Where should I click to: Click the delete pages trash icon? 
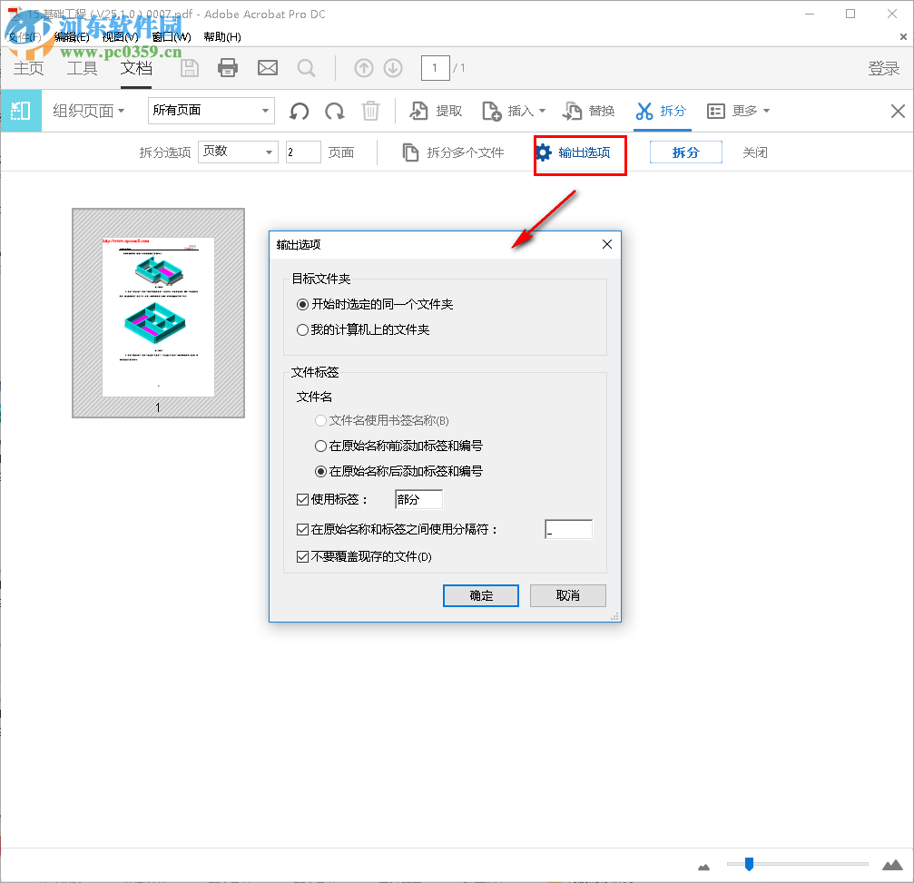click(x=370, y=111)
